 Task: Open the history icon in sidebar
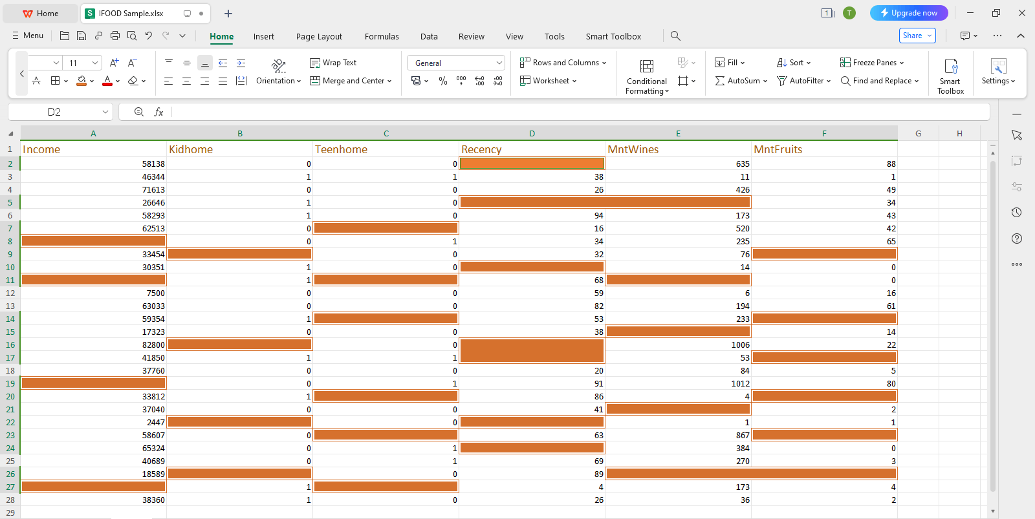pos(1017,213)
